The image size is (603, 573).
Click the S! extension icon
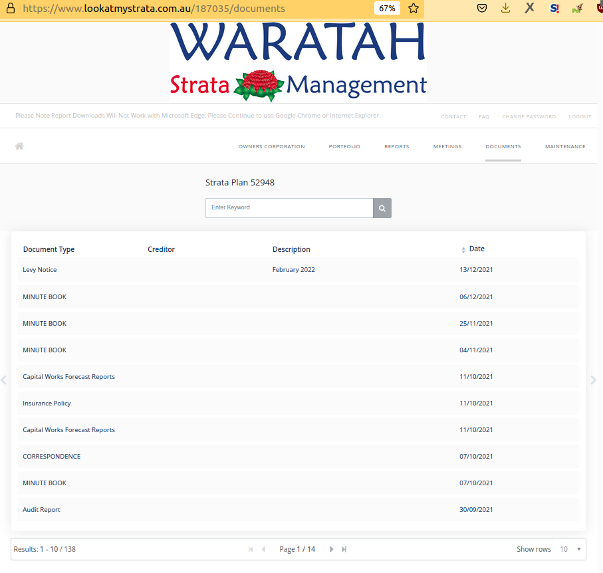point(554,8)
